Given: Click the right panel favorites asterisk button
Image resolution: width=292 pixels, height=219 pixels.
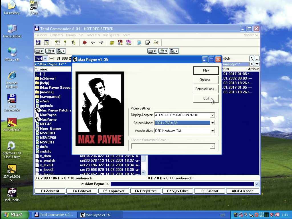Looking at the screenshot, I should click(252, 64).
